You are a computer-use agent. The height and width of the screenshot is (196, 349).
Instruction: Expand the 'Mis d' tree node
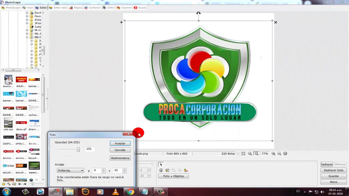[27, 34]
